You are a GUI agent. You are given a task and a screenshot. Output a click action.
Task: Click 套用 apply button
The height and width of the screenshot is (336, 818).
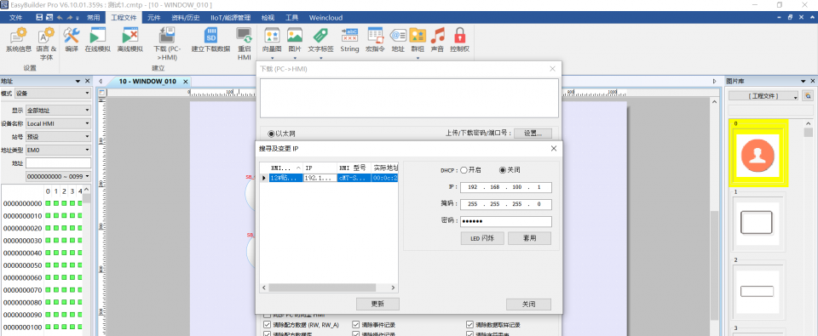click(529, 238)
